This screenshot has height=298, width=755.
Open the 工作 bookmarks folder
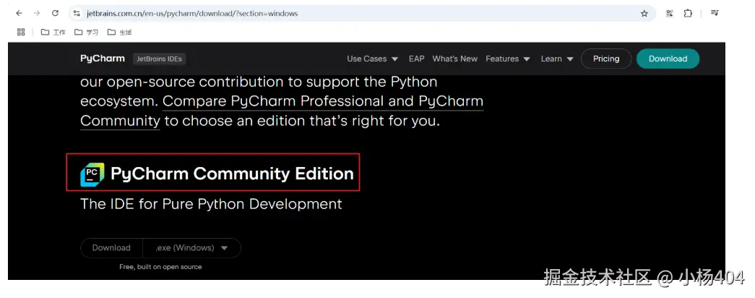click(x=53, y=33)
